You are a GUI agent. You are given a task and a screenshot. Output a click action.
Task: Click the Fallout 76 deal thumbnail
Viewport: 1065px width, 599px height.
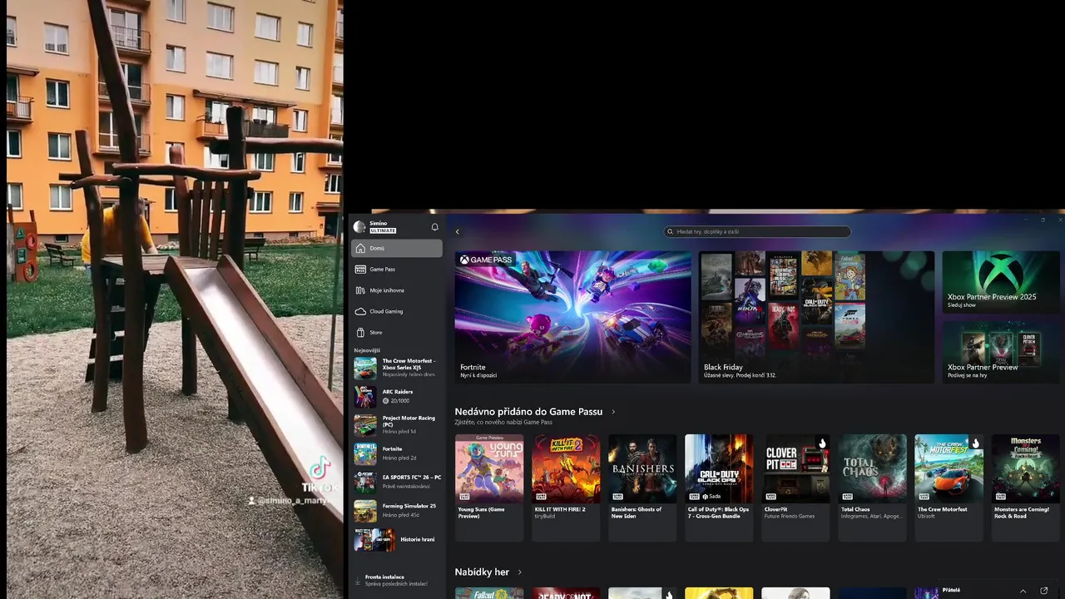(x=489, y=593)
